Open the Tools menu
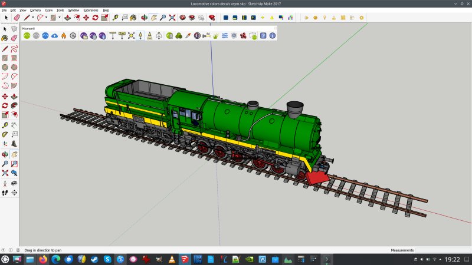Screen dimensions: 472x265 click(x=60, y=10)
